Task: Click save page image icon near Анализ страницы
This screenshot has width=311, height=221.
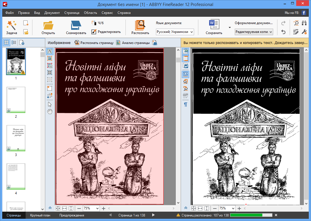Action: [155, 43]
